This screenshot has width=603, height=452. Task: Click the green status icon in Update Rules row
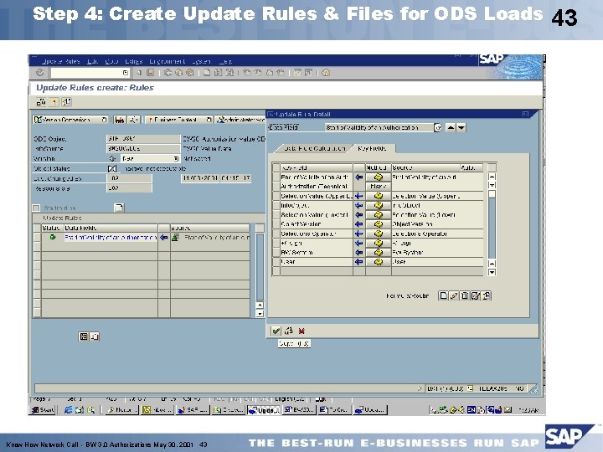click(x=53, y=237)
